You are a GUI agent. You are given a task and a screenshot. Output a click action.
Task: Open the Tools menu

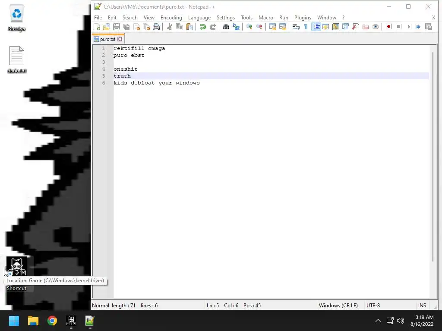coord(246,17)
